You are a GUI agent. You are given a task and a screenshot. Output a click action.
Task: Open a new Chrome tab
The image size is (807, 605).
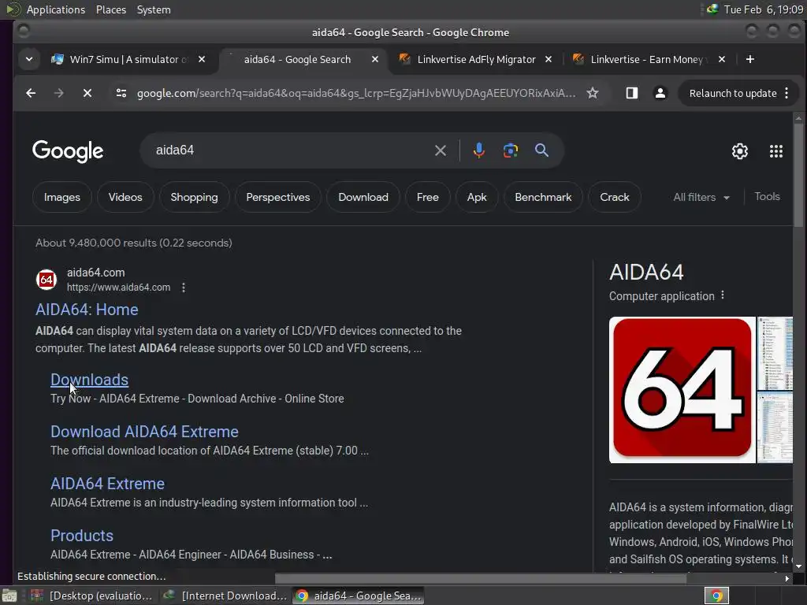click(x=750, y=59)
